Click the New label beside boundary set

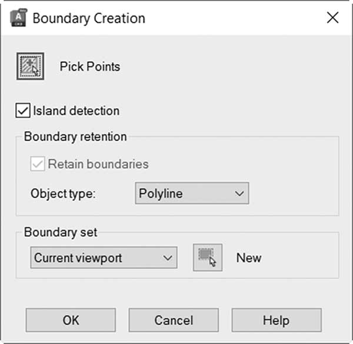(x=249, y=258)
